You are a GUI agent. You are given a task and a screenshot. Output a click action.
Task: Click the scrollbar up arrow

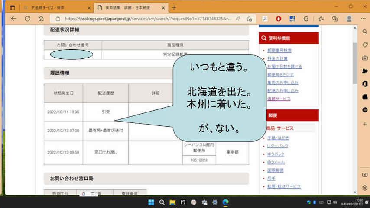[355, 28]
